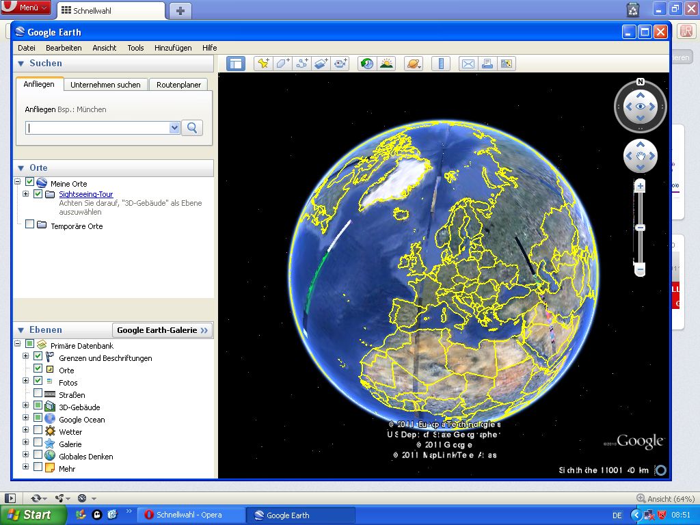Open the ruler tool
This screenshot has height=525, width=700.
(x=441, y=64)
